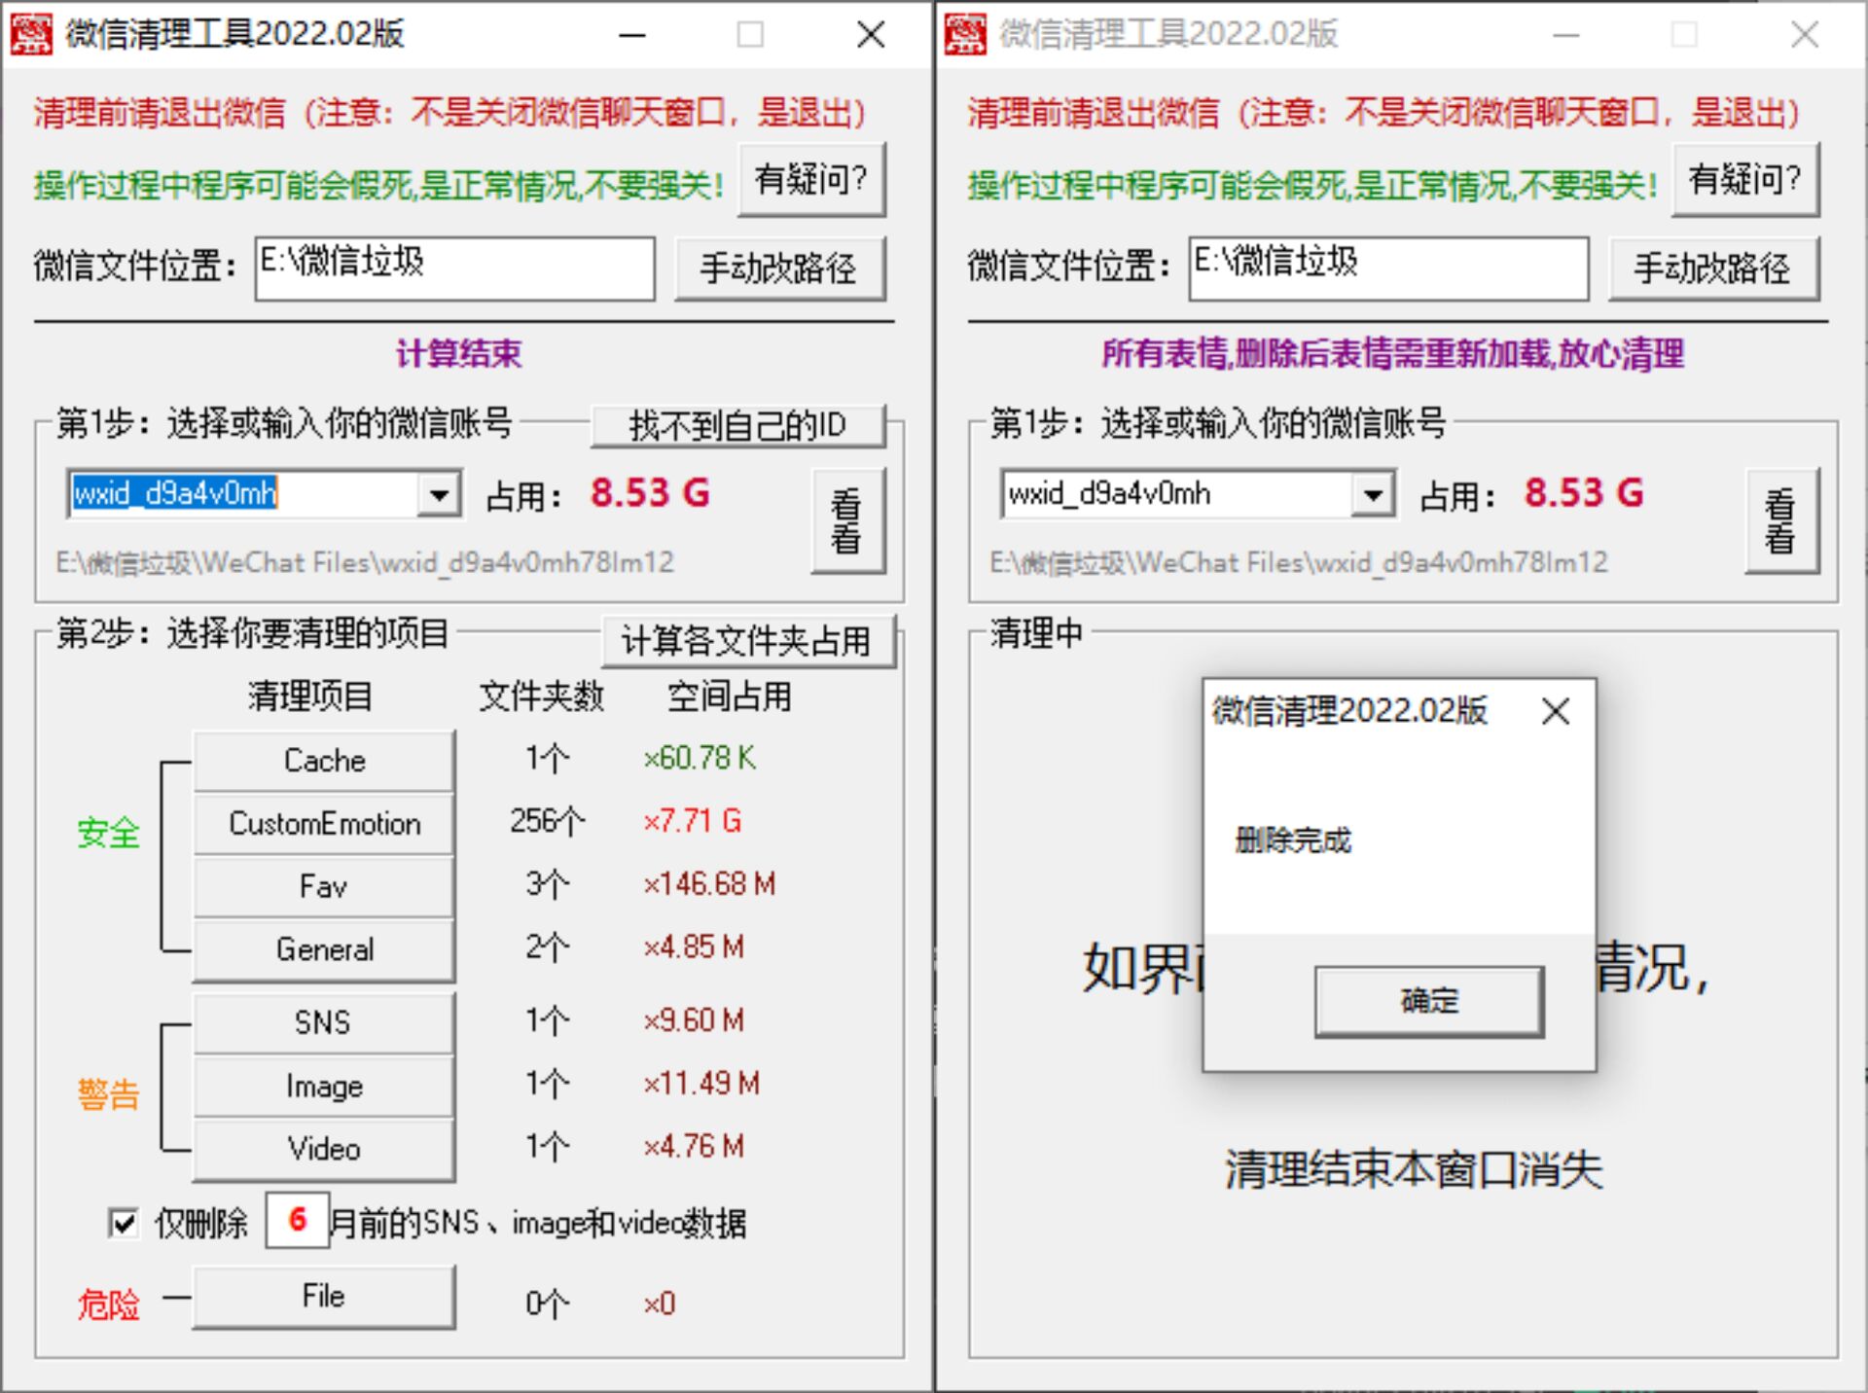Click 计算各文件夹占用 to compute folder sizes
Image resolution: width=1868 pixels, height=1393 pixels.
[749, 641]
